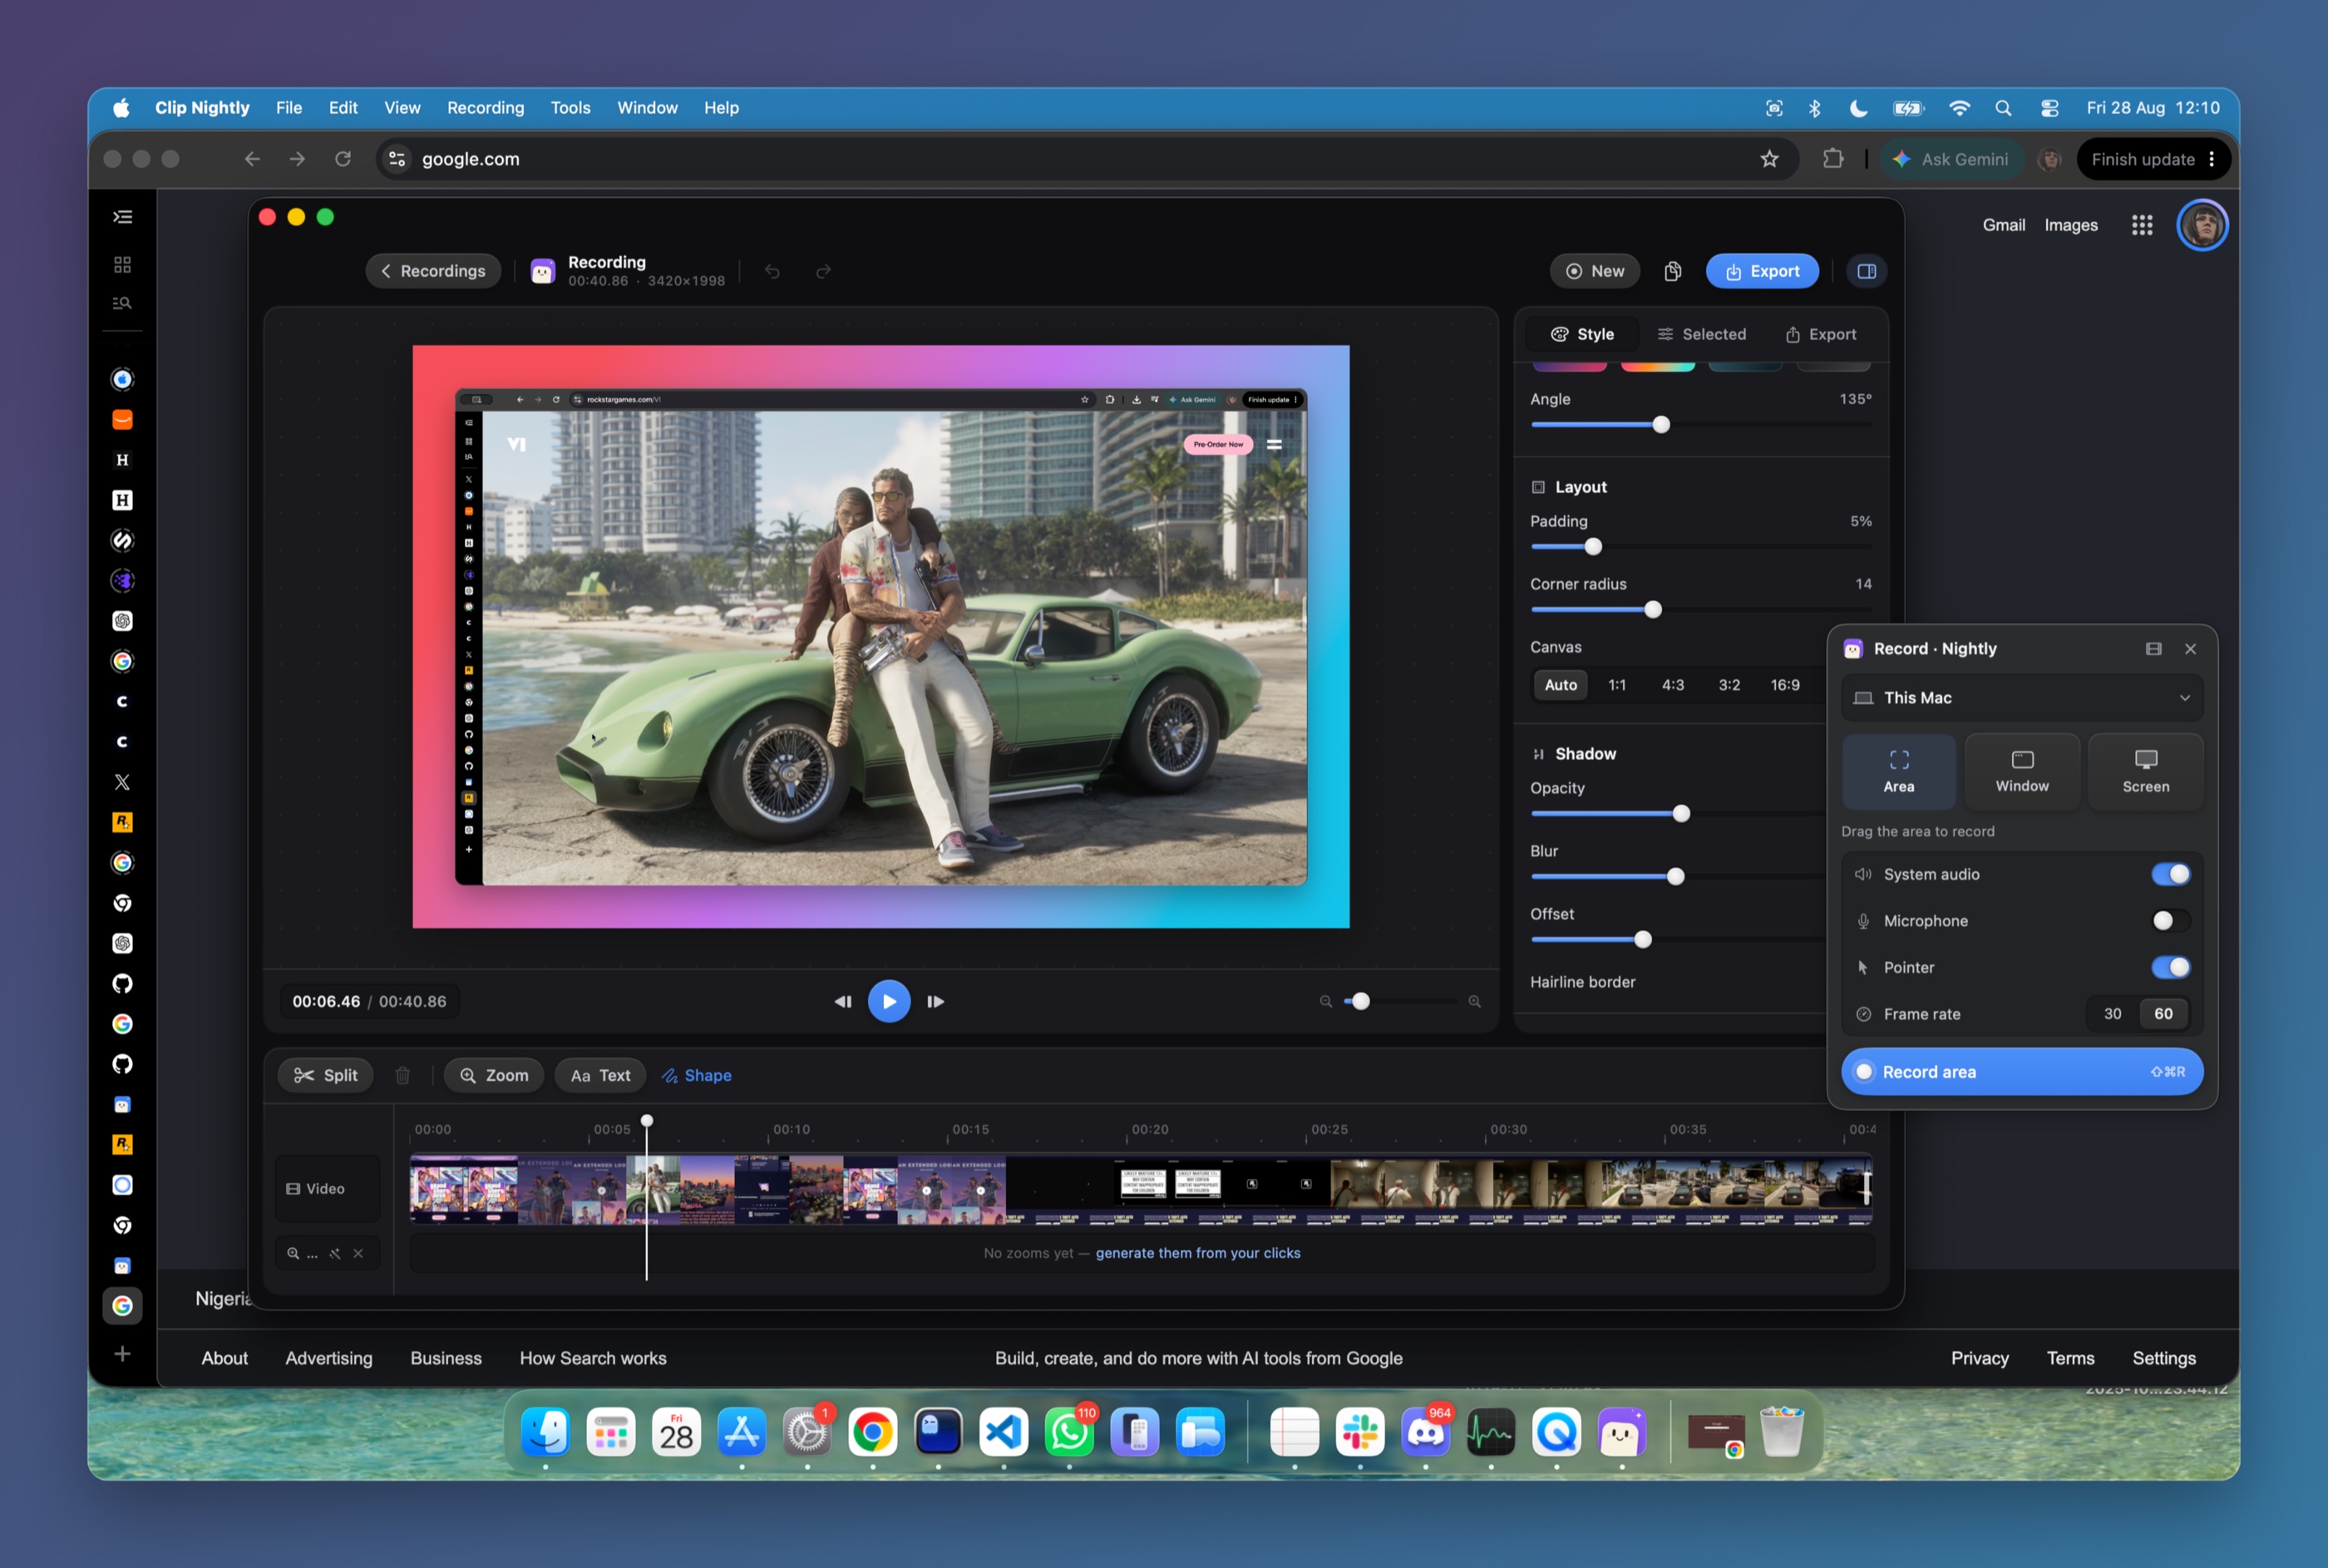Click the Corner radius slider handle
The image size is (2328, 1568).
pyautogui.click(x=1653, y=610)
